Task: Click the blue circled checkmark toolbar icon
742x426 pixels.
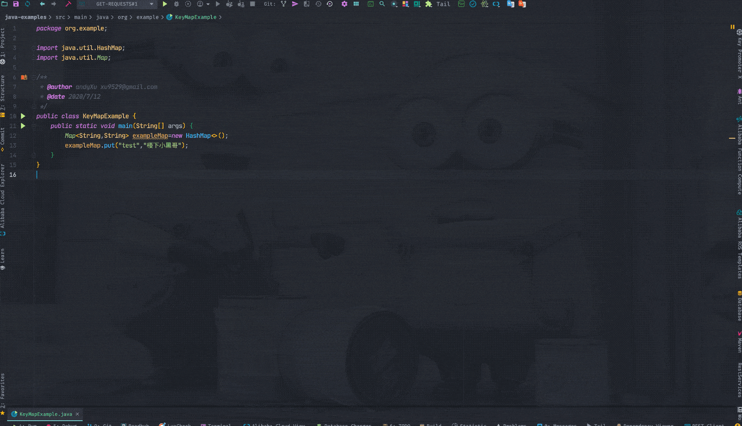Action: 473,4
